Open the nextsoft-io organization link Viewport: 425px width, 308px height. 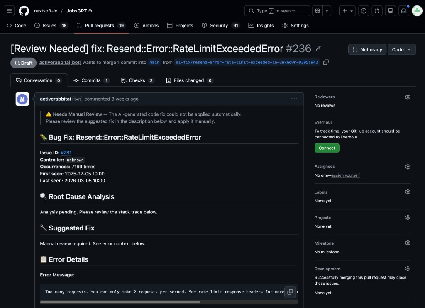point(46,11)
